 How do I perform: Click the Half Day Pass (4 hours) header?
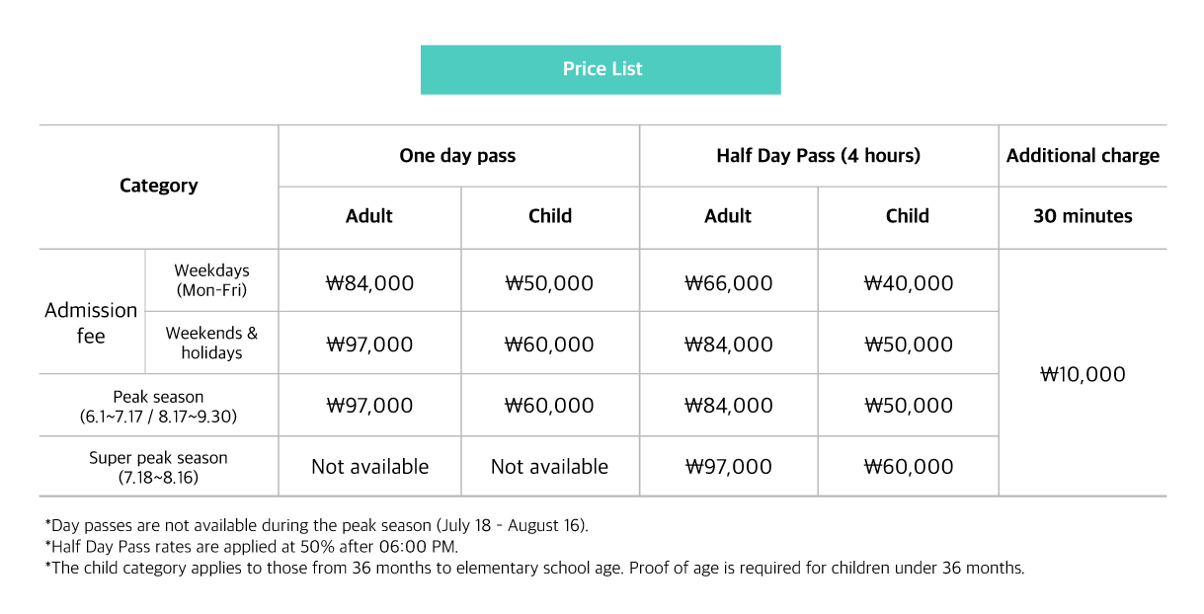click(819, 156)
